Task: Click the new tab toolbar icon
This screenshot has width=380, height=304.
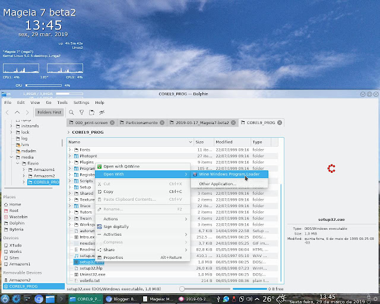Action: (91, 112)
